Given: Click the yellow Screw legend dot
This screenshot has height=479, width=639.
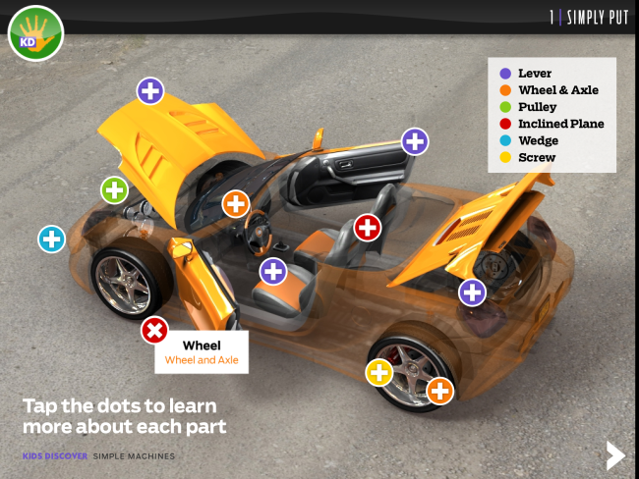Looking at the screenshot, I should point(505,157).
